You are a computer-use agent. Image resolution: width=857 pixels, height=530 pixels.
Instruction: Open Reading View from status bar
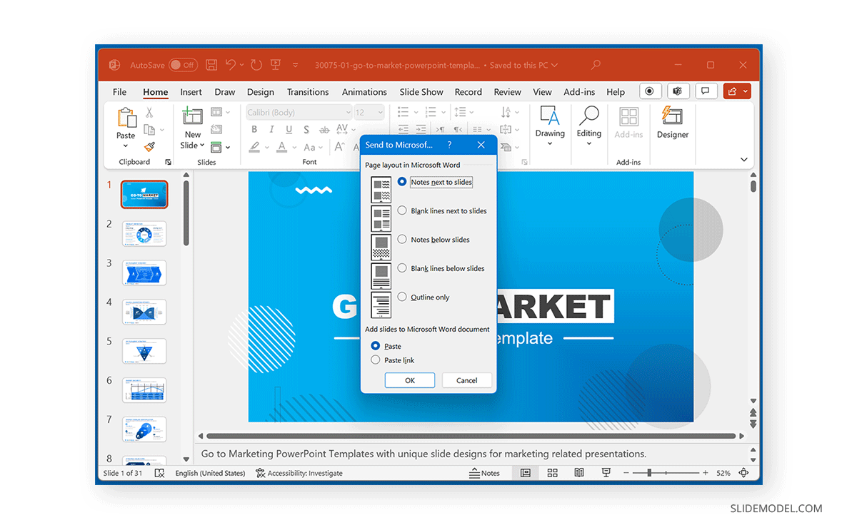coord(579,473)
